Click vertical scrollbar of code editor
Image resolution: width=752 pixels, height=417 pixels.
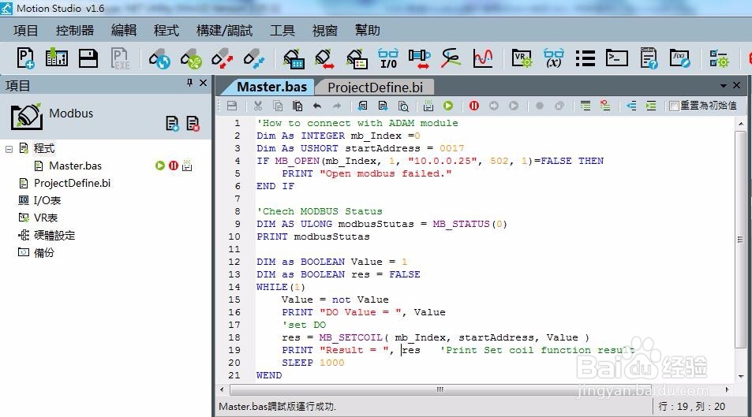740,239
